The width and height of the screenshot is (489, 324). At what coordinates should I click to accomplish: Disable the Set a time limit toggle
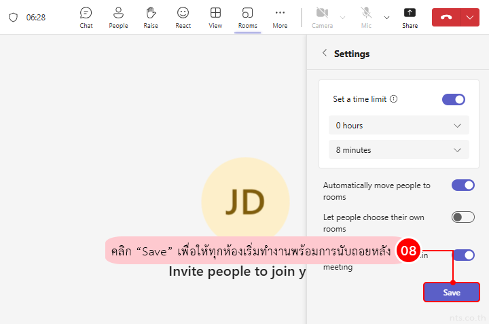click(453, 99)
